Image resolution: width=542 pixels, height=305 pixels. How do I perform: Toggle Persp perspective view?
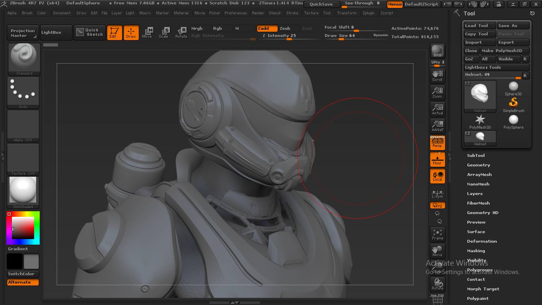(x=437, y=143)
